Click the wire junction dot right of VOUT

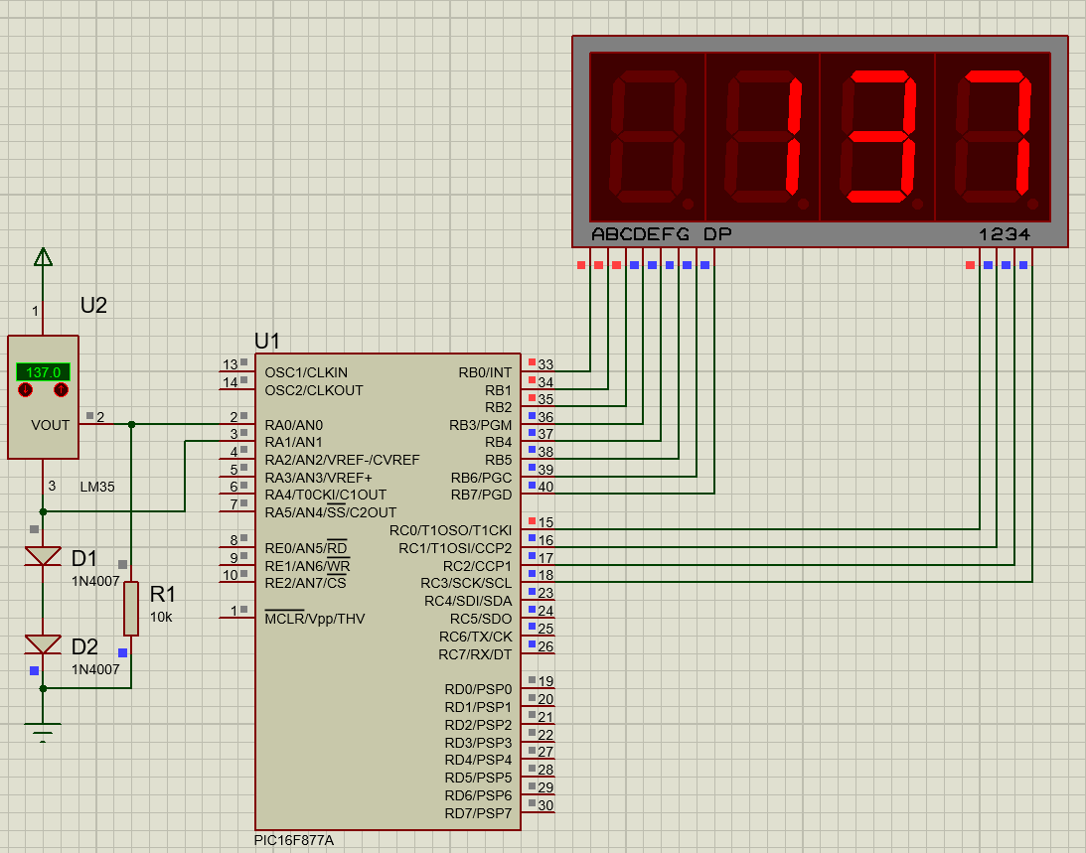tap(131, 424)
